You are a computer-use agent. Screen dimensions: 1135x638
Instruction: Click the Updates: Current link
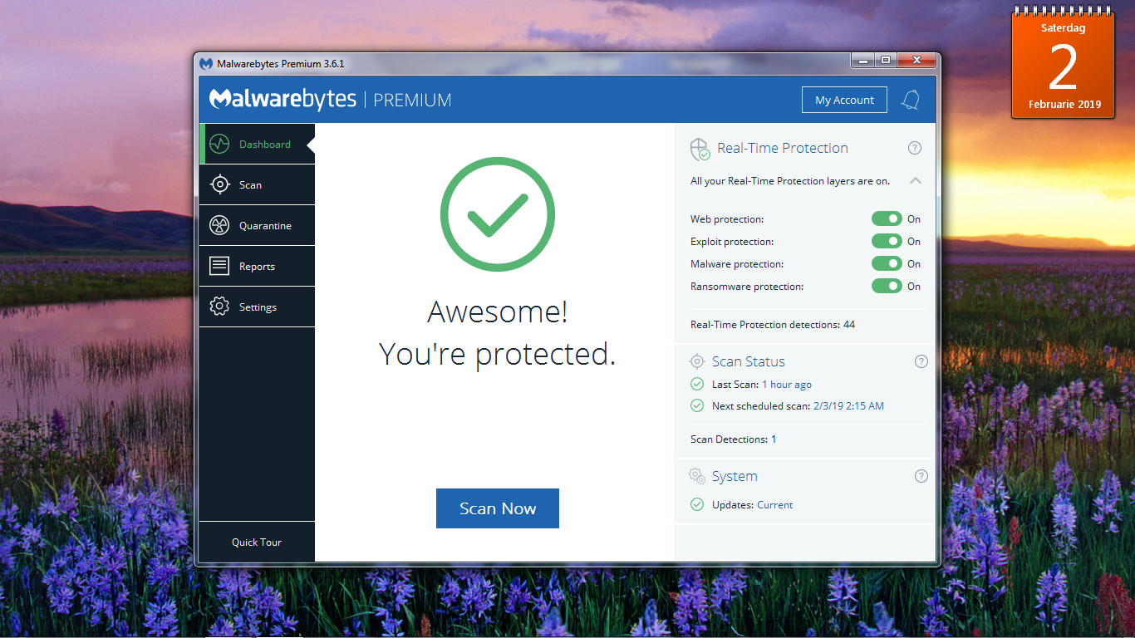(774, 504)
